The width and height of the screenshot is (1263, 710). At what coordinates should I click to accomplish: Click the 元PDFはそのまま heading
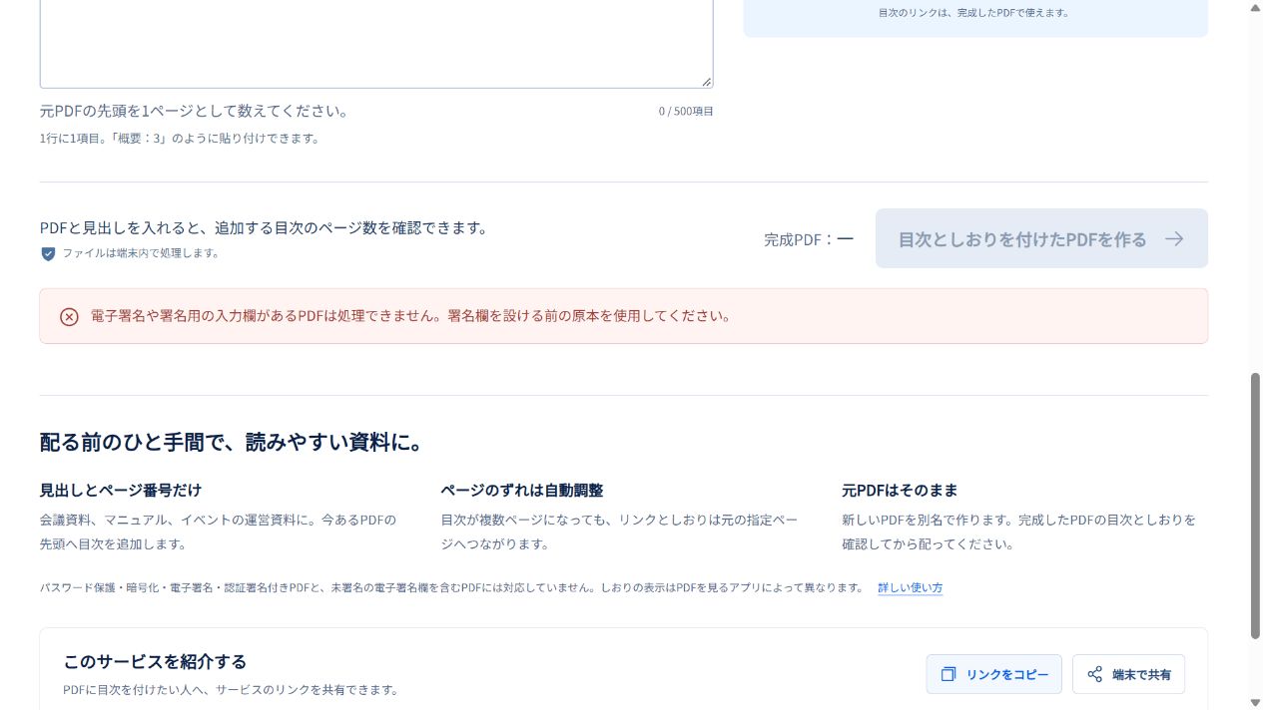(x=900, y=490)
